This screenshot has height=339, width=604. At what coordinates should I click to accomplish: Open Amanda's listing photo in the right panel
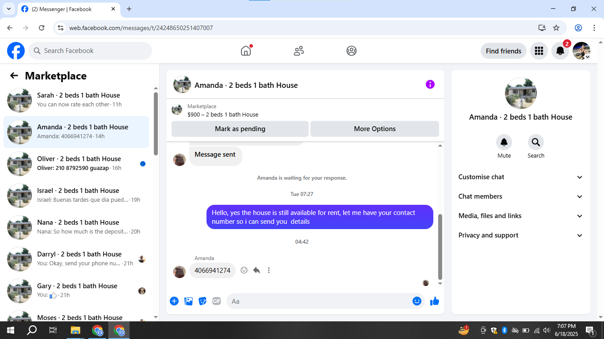[x=521, y=94]
